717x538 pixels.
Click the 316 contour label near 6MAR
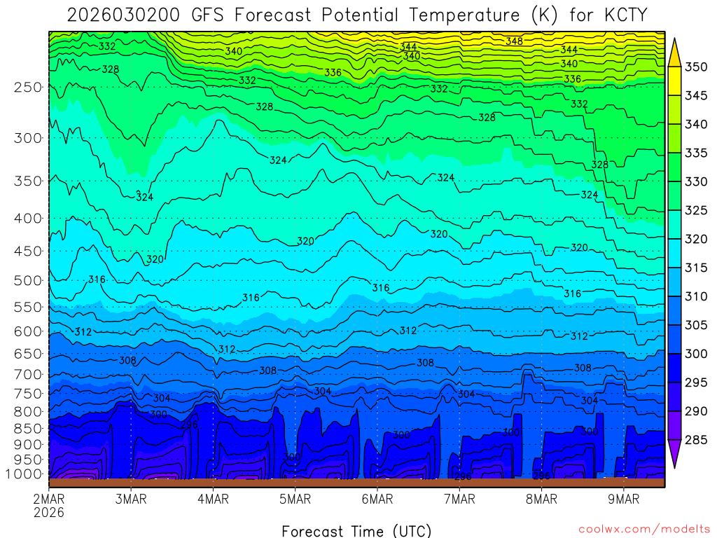380,288
